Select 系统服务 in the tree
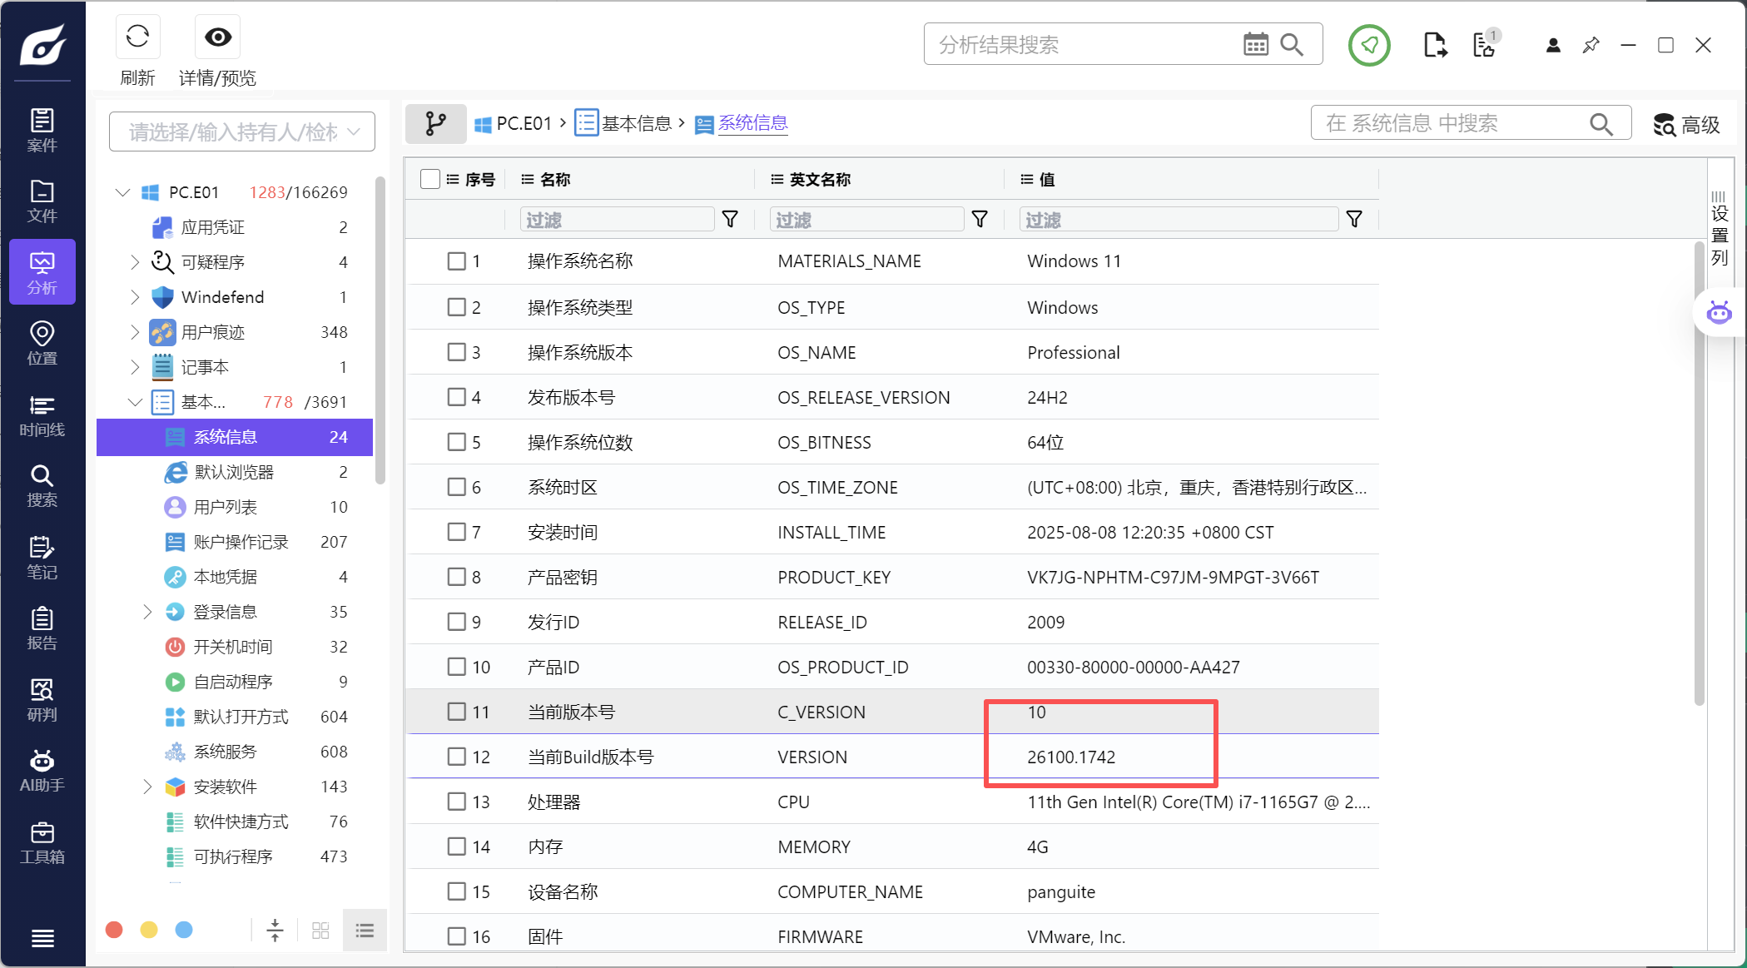1747x968 pixels. click(x=235, y=752)
